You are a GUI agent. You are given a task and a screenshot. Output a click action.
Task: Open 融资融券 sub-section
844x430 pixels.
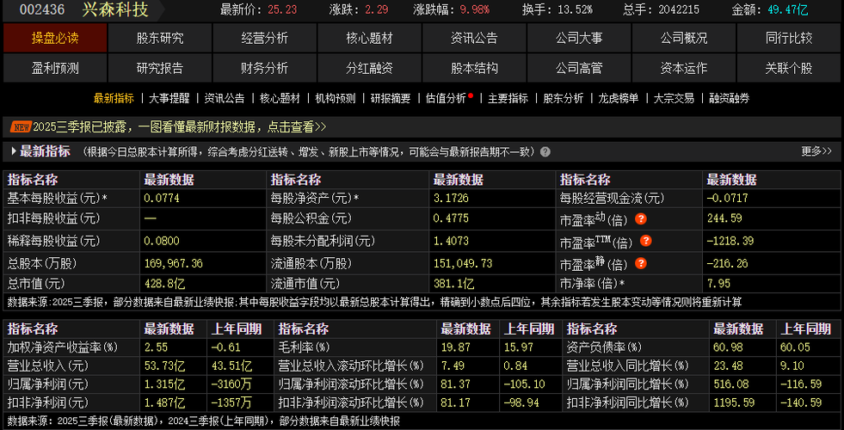point(730,99)
